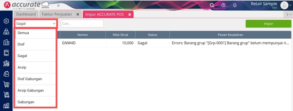Screen dimensions: 293x111
Task: Open the bank building sidebar icon
Action: [6, 64]
